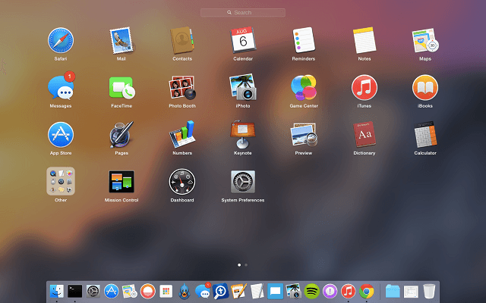The image size is (486, 303).
Task: Open App Store from the Launchpad grid
Action: coord(61,135)
